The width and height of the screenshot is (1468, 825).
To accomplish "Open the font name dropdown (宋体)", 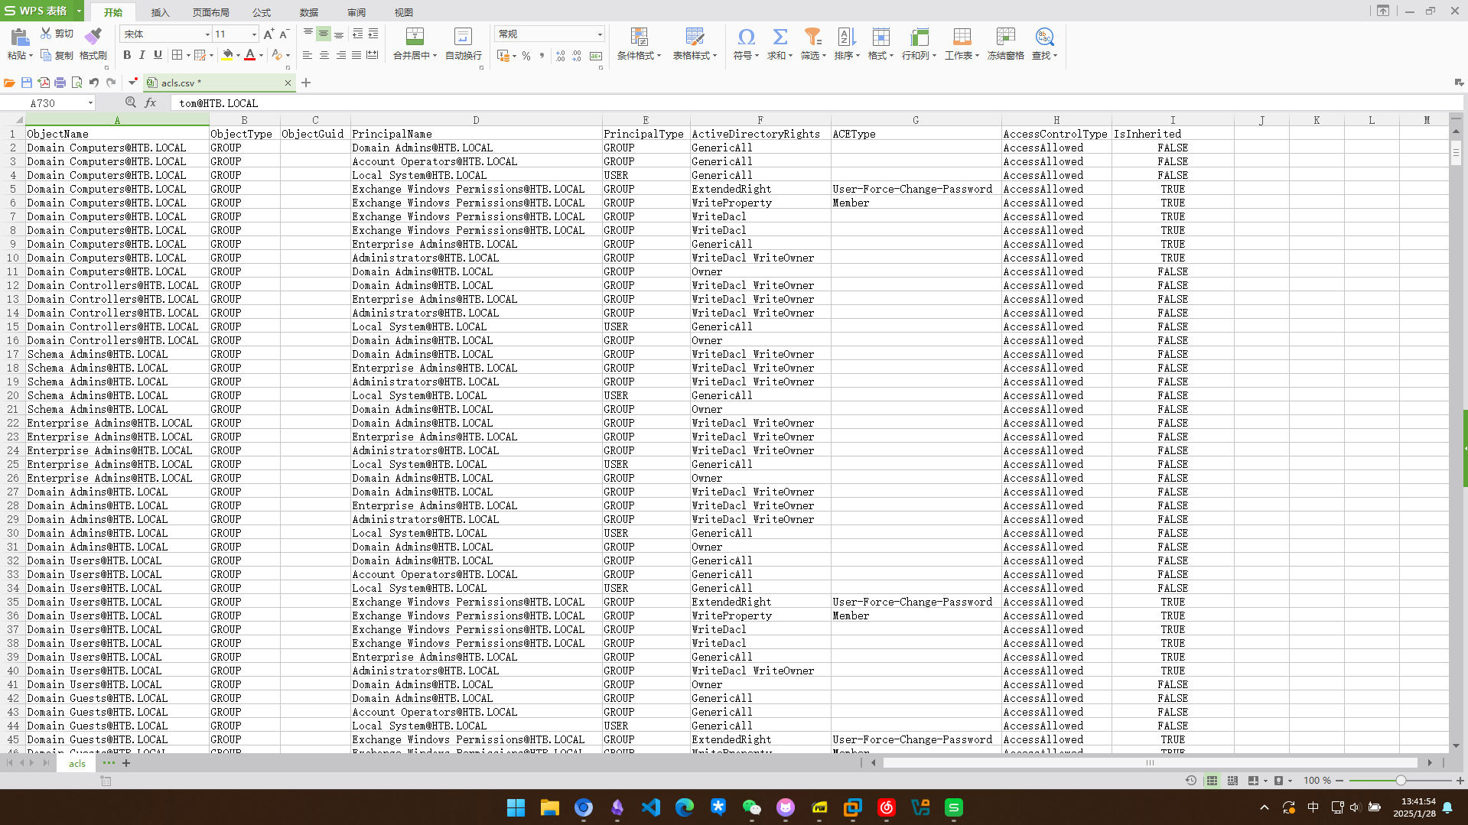I will [207, 34].
